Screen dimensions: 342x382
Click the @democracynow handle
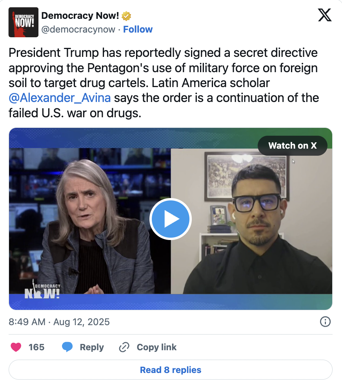tap(78, 29)
